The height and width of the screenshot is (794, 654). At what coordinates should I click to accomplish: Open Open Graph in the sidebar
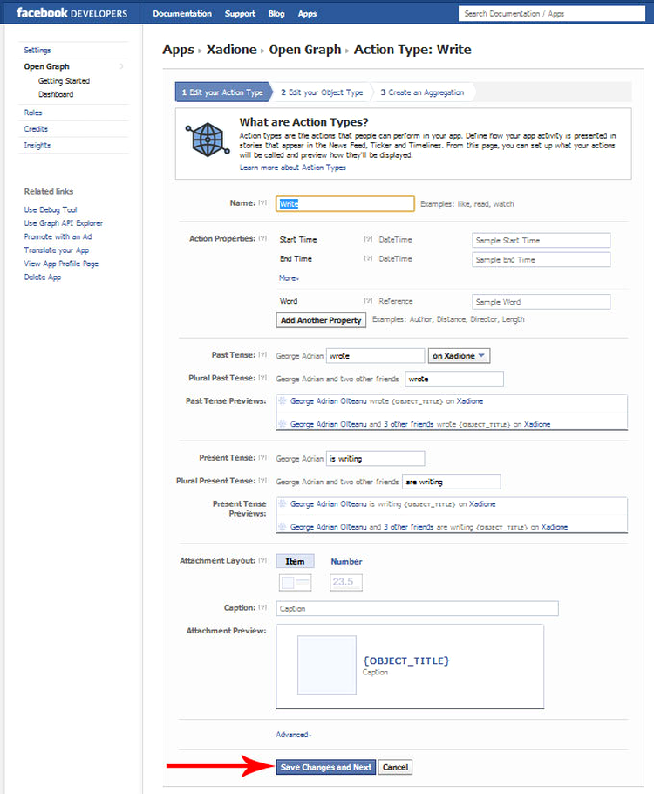[46, 66]
